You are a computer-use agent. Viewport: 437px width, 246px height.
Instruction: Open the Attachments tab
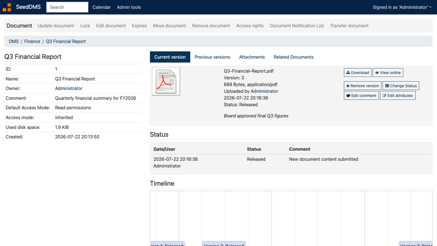coord(252,57)
